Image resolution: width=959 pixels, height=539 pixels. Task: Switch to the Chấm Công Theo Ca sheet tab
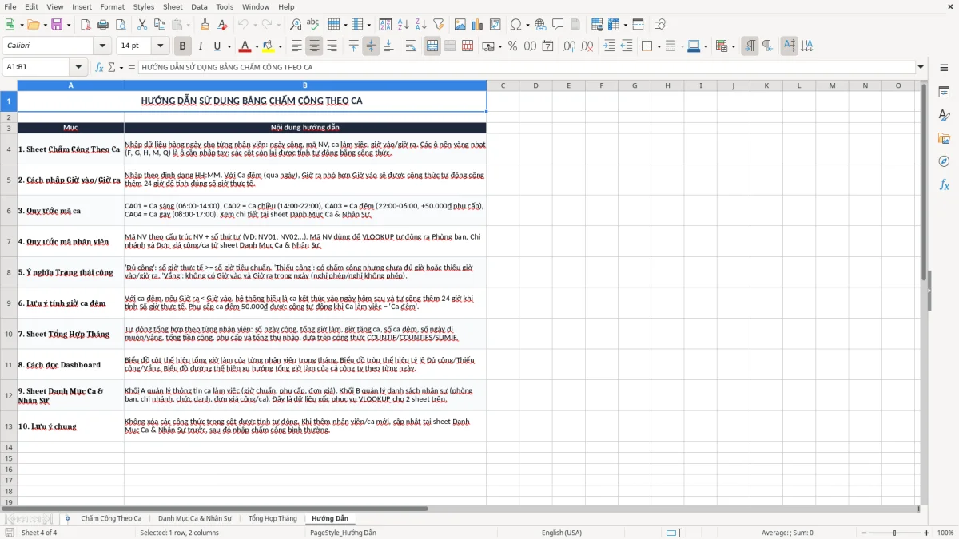111,518
